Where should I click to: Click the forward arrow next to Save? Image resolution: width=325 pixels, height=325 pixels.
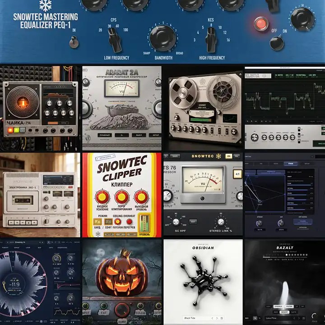click(x=166, y=156)
